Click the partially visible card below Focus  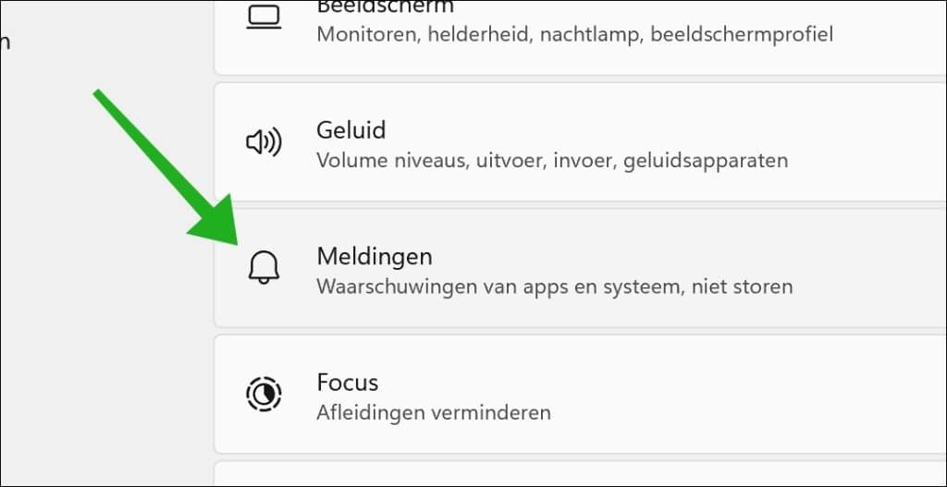(x=573, y=474)
